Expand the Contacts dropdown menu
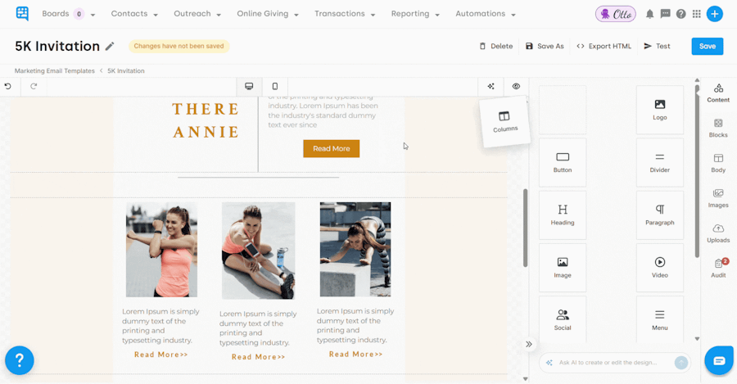 (x=134, y=14)
